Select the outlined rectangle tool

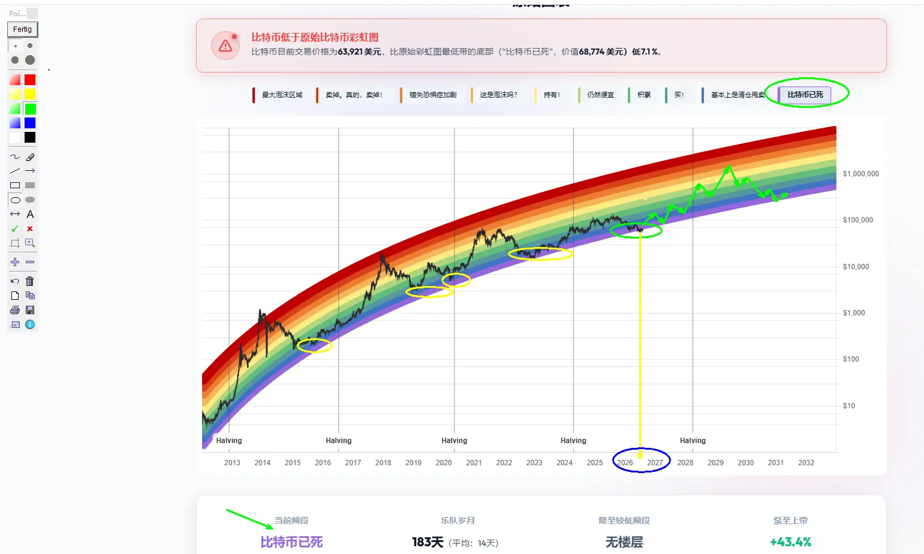(x=15, y=185)
